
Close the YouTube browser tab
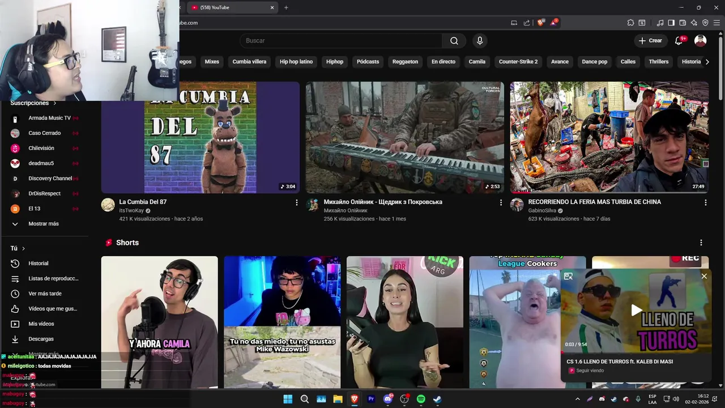(272, 7)
